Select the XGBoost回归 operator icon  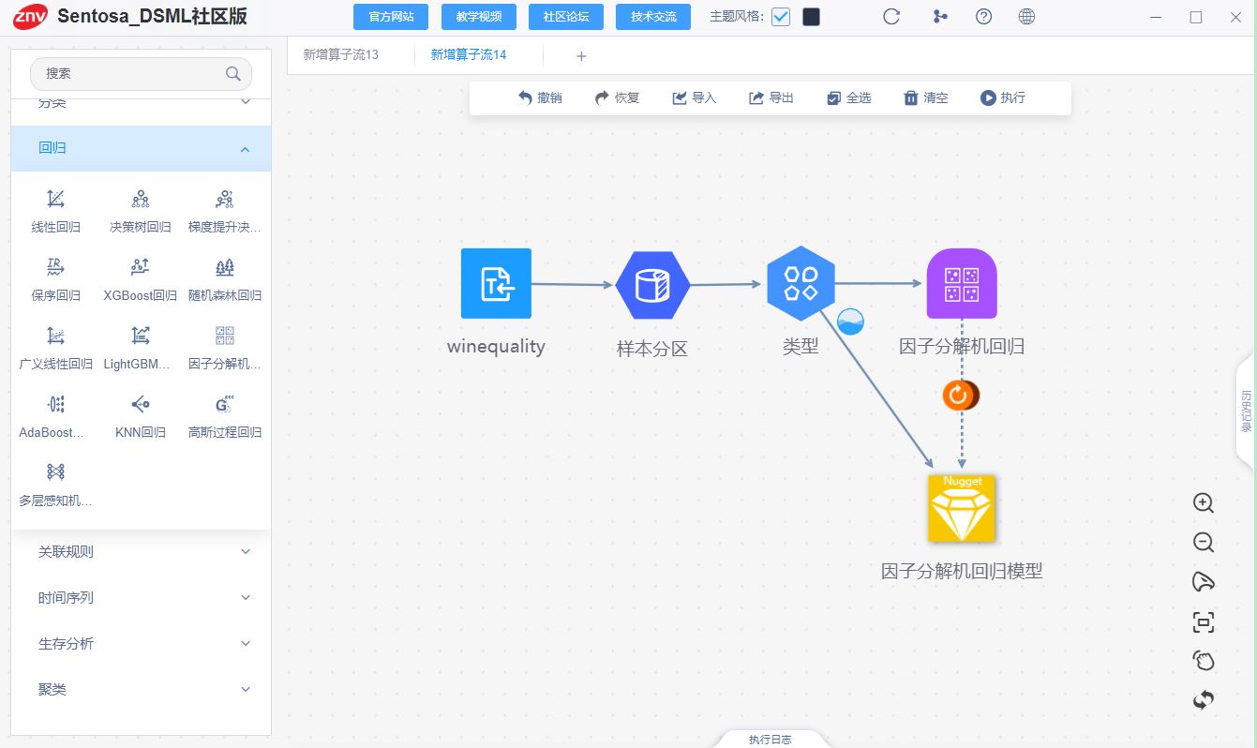click(141, 267)
